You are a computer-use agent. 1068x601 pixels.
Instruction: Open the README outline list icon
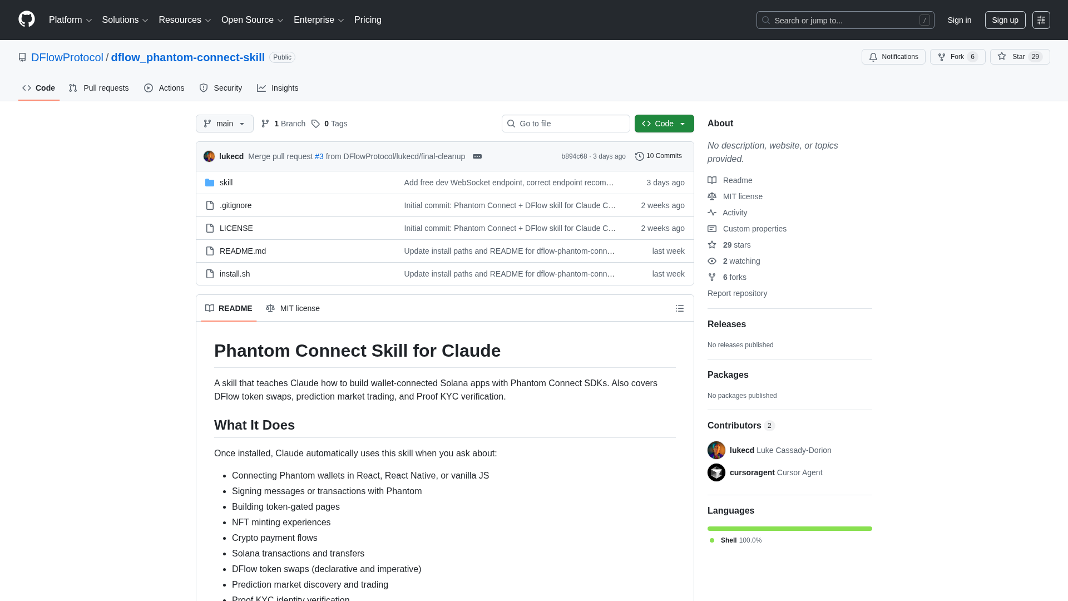679,308
